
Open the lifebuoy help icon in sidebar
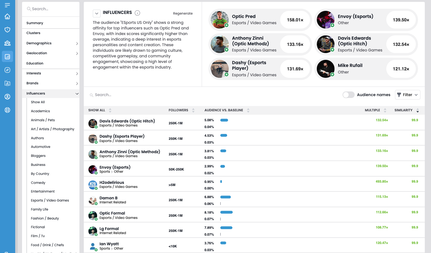pyautogui.click(x=7, y=110)
